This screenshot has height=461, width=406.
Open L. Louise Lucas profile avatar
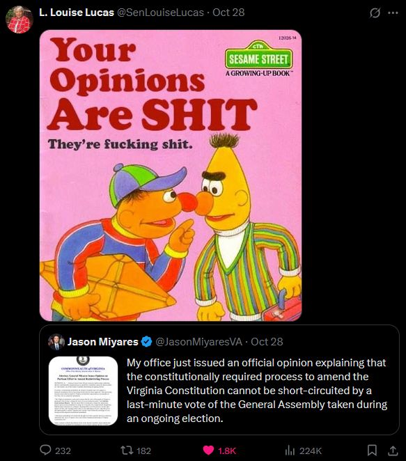coord(19,19)
